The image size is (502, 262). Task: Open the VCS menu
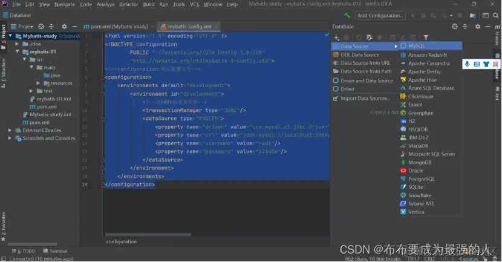[194, 4]
